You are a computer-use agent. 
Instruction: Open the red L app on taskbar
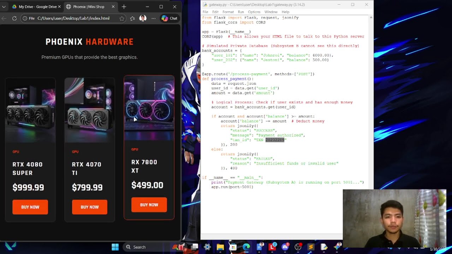point(272,247)
